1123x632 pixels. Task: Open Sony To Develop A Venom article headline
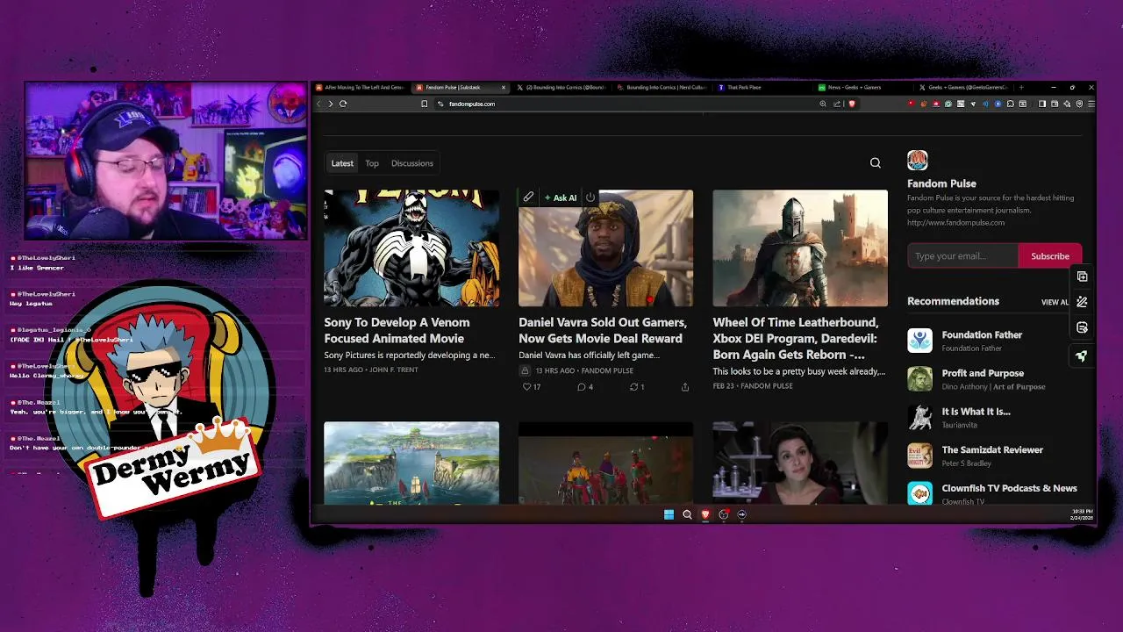point(397,330)
